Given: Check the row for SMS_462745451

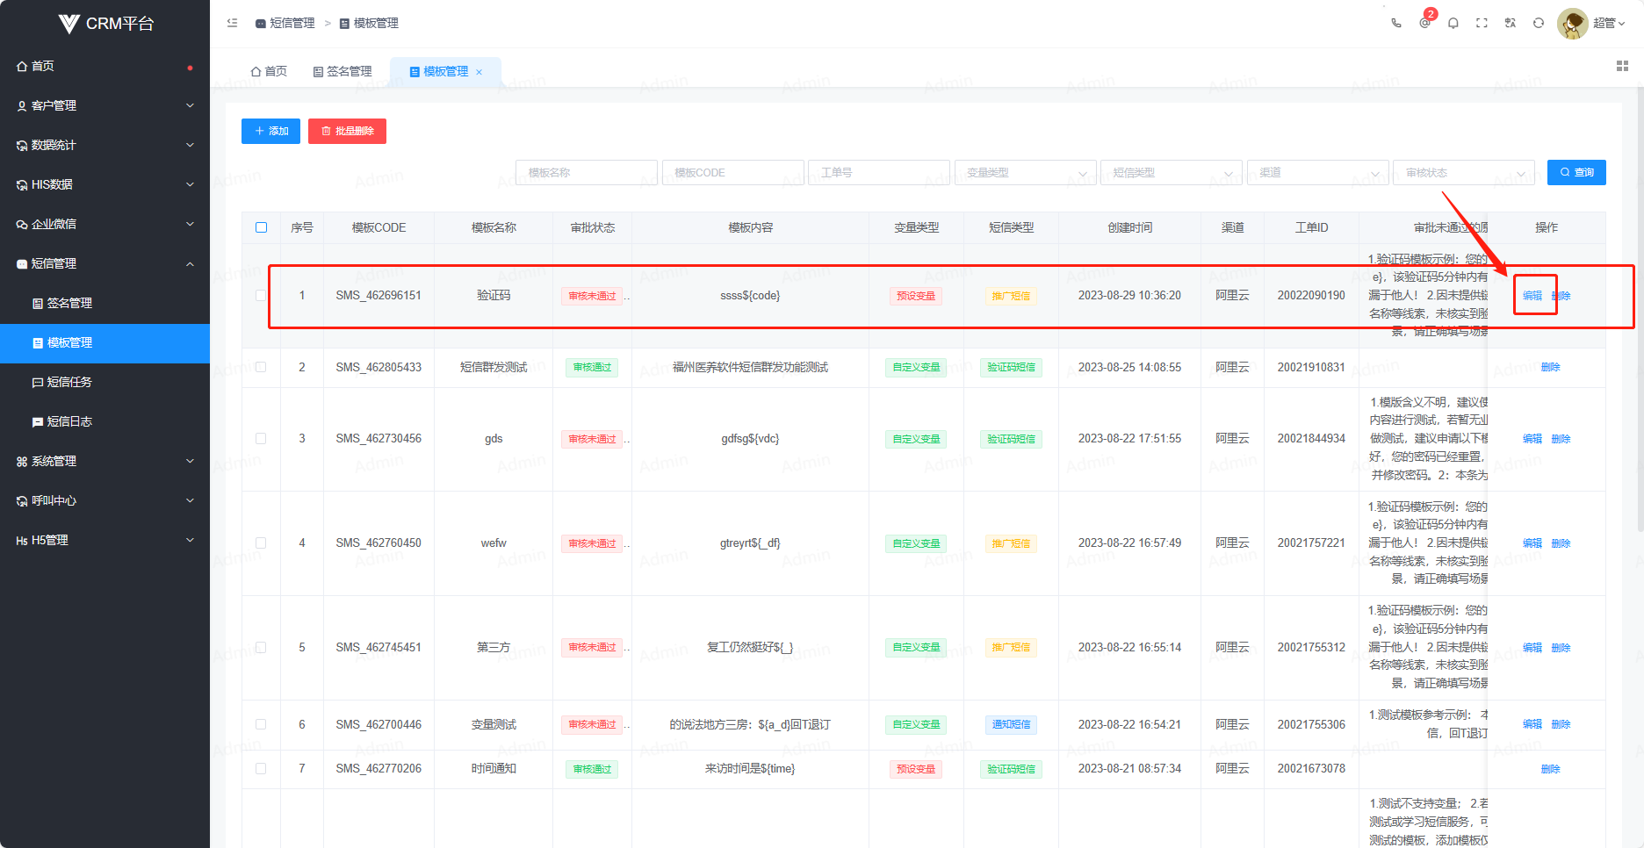Looking at the screenshot, I should pyautogui.click(x=261, y=647).
